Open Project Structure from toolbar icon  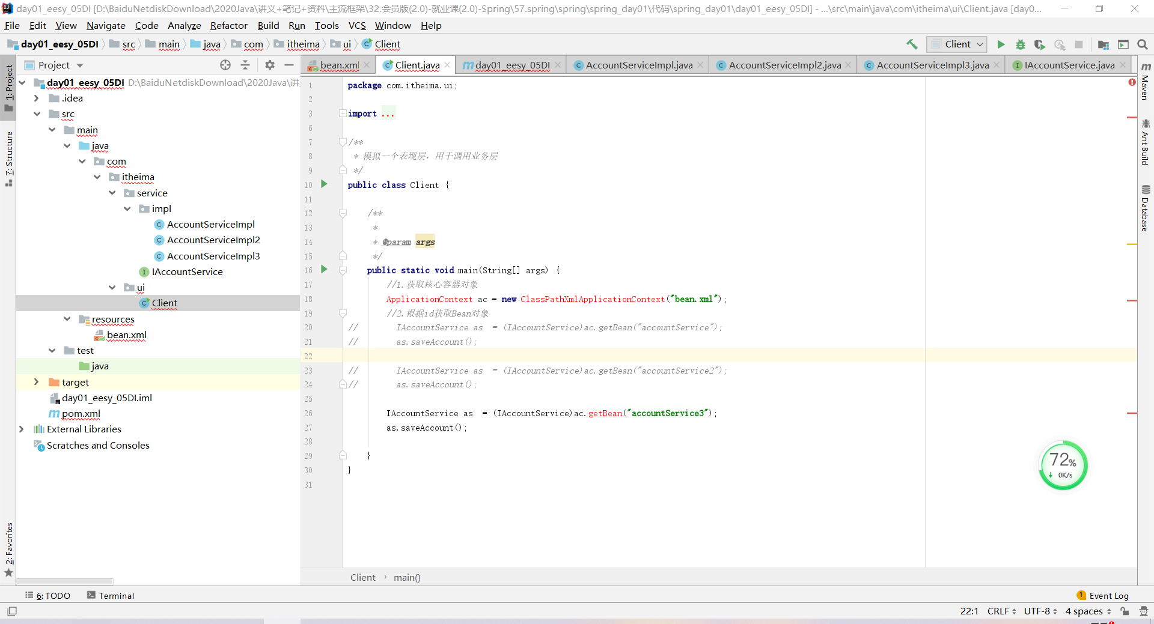tap(1104, 44)
